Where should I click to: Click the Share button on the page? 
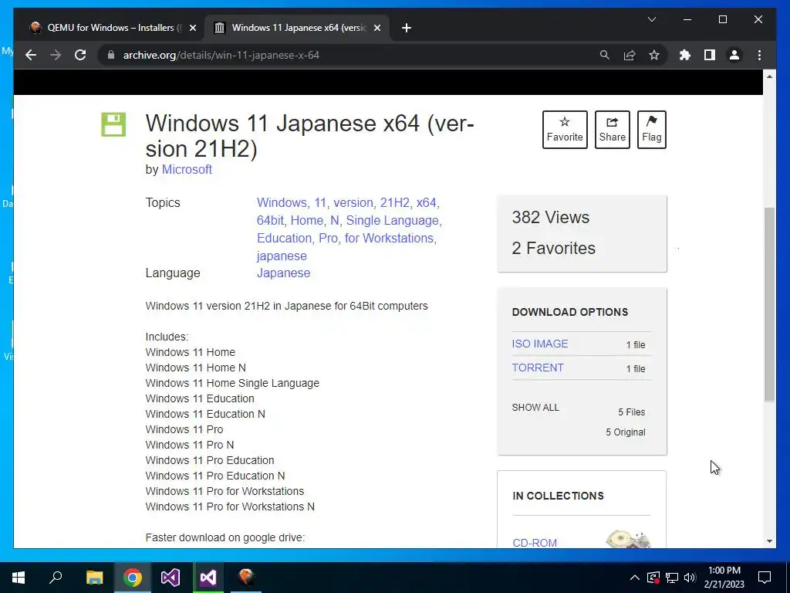pos(612,130)
